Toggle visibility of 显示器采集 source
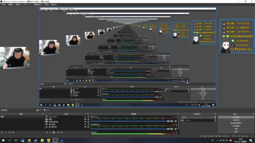 coord(85,127)
